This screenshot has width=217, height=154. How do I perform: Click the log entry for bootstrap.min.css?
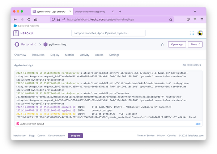coord(103,87)
